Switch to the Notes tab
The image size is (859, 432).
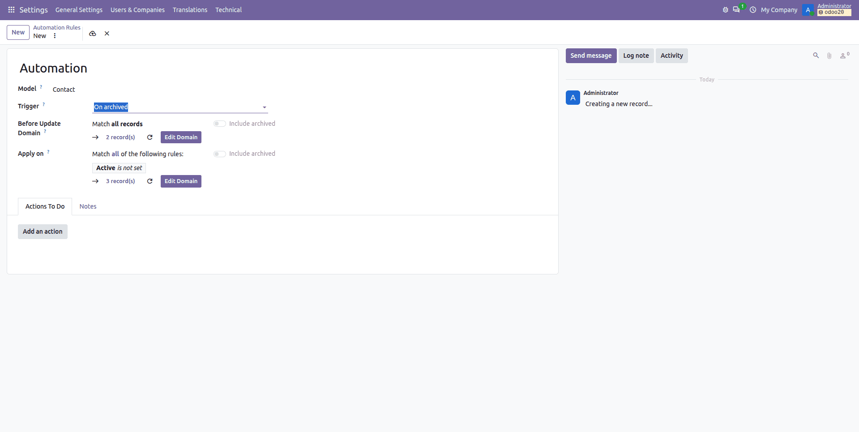(88, 206)
